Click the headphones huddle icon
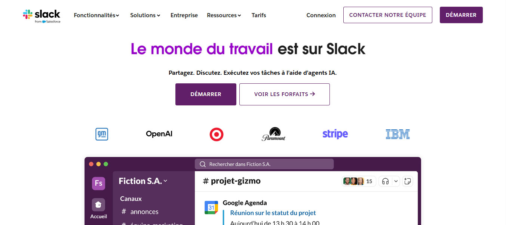The width and height of the screenshot is (506, 225). (x=386, y=181)
